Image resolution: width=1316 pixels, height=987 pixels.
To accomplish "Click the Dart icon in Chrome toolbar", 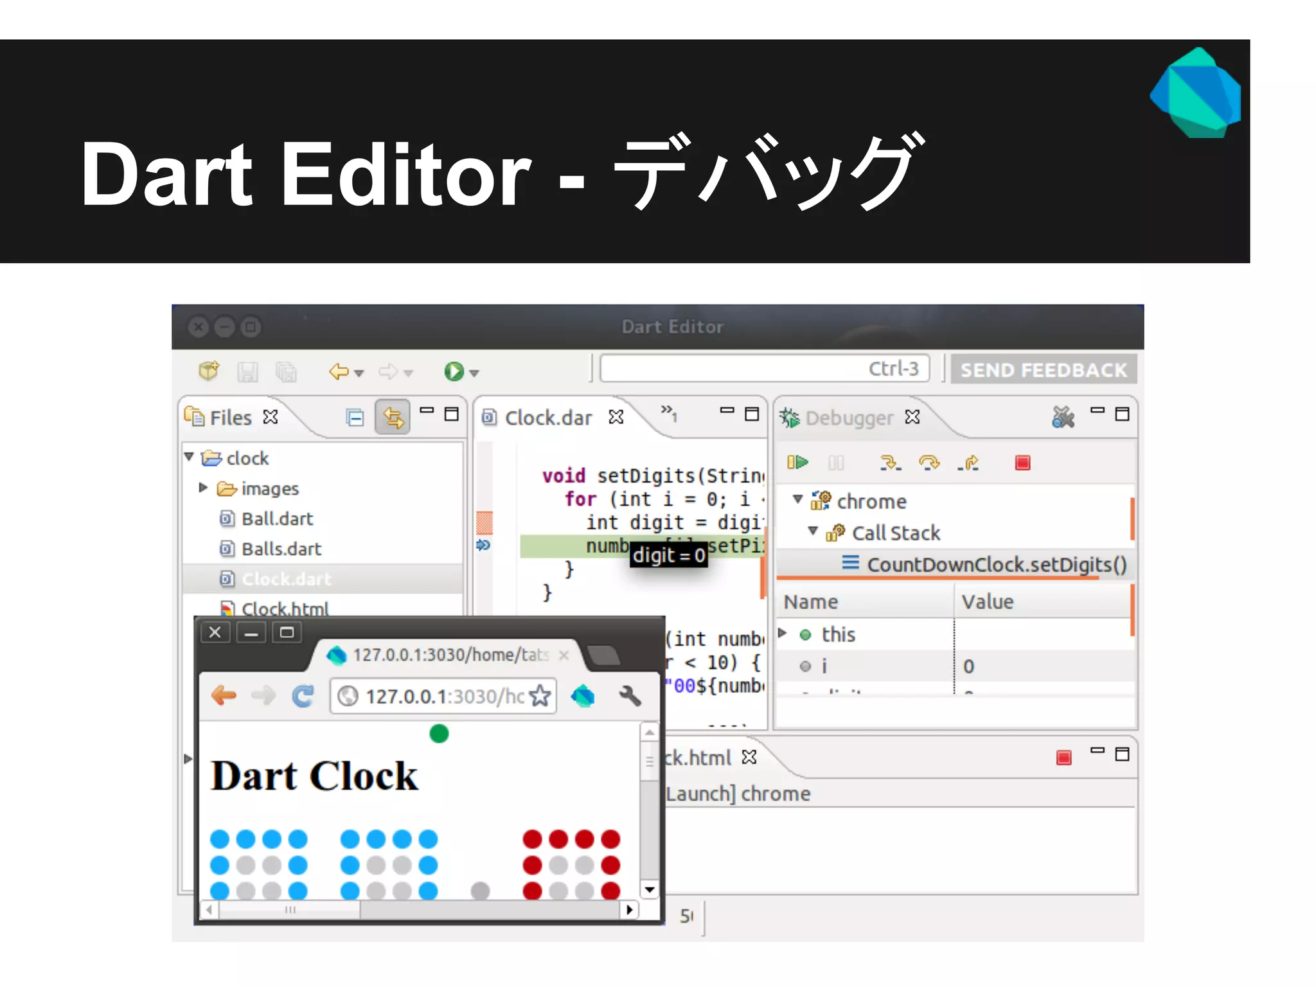I will point(583,696).
